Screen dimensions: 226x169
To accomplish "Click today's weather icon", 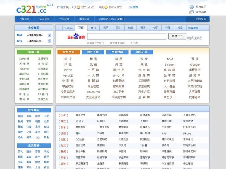I will tap(79, 7).
